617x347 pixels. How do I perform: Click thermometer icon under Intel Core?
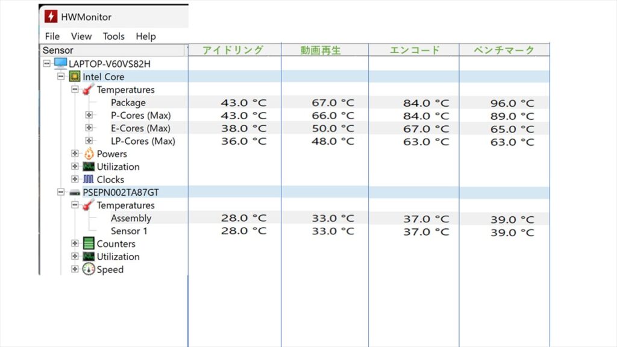pyautogui.click(x=88, y=89)
